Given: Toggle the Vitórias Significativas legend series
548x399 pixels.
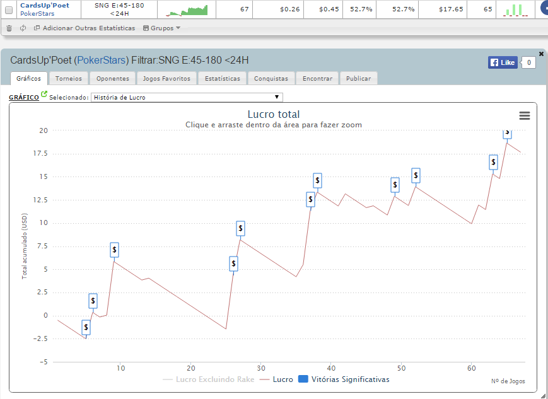Looking at the screenshot, I should [x=344, y=379].
